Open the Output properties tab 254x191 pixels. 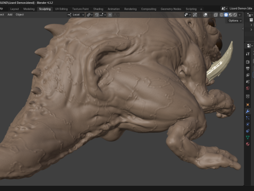click(x=248, y=68)
